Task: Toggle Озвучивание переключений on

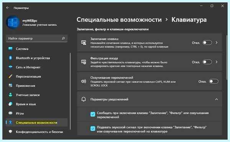Action: [214, 81]
